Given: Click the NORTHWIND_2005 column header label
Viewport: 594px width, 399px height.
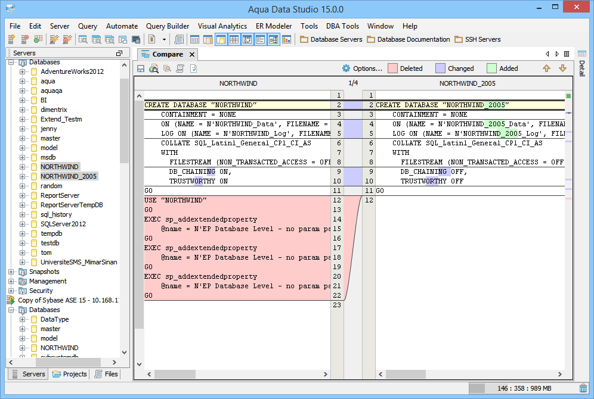Looking at the screenshot, I should pyautogui.click(x=467, y=83).
